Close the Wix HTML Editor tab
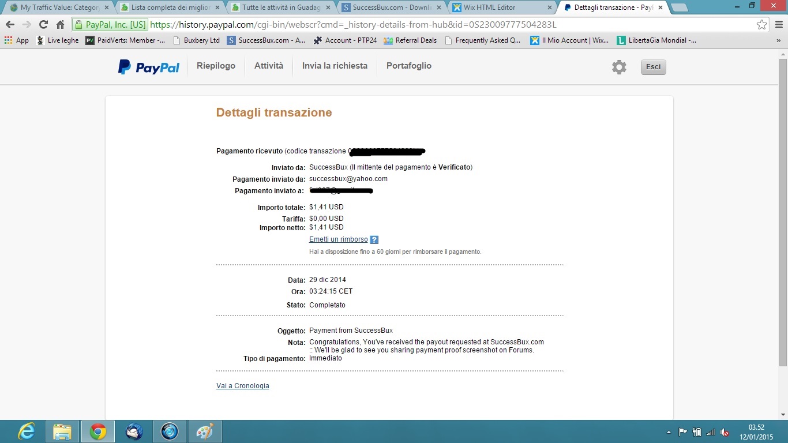Image resolution: width=788 pixels, height=443 pixels. (x=549, y=7)
